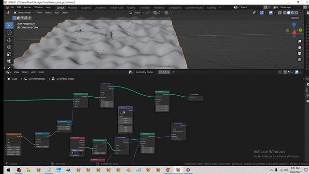Open the node editor Node menu

click(x=41, y=72)
